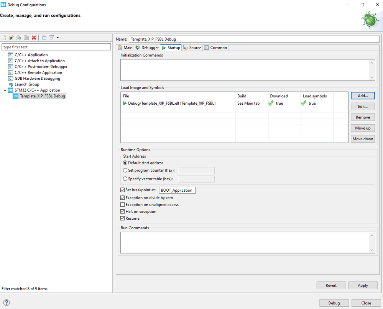
Task: Click the C/C++ Attach to Application icon
Action: (x=10, y=61)
